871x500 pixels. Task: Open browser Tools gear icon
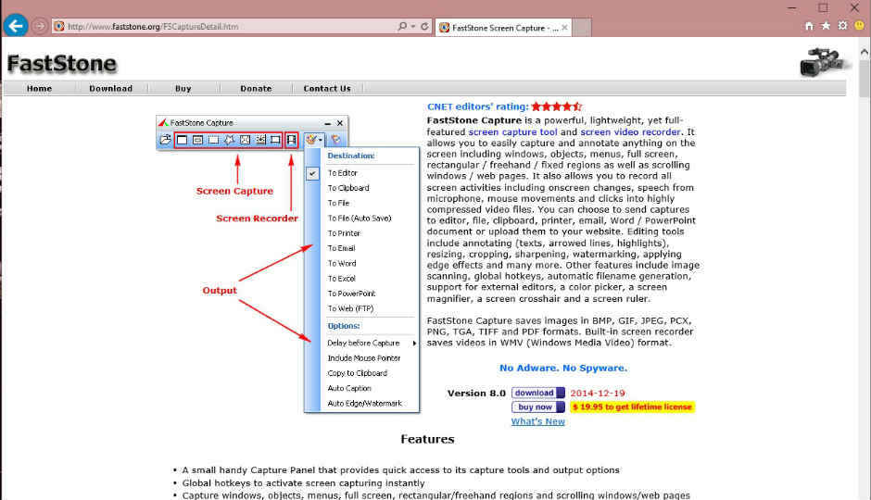pos(842,26)
